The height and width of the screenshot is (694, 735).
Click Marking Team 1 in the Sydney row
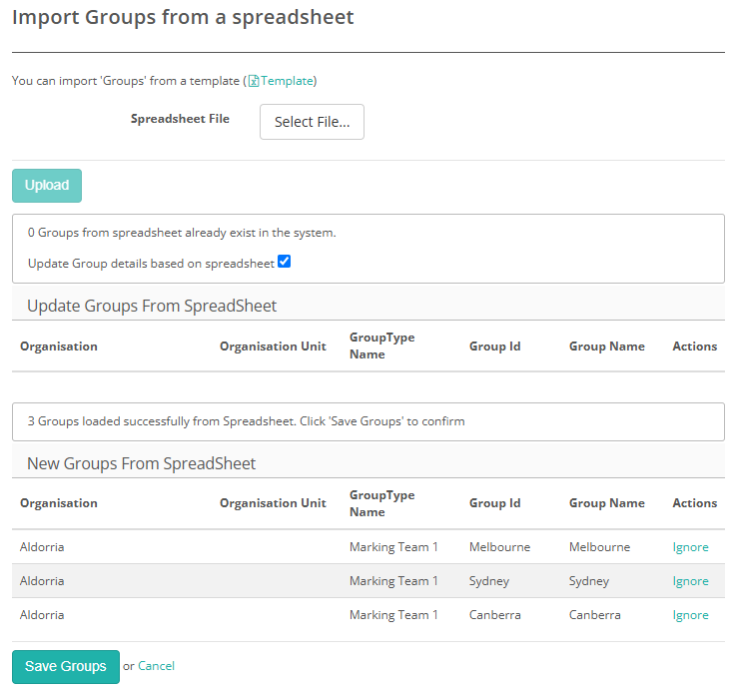393,581
